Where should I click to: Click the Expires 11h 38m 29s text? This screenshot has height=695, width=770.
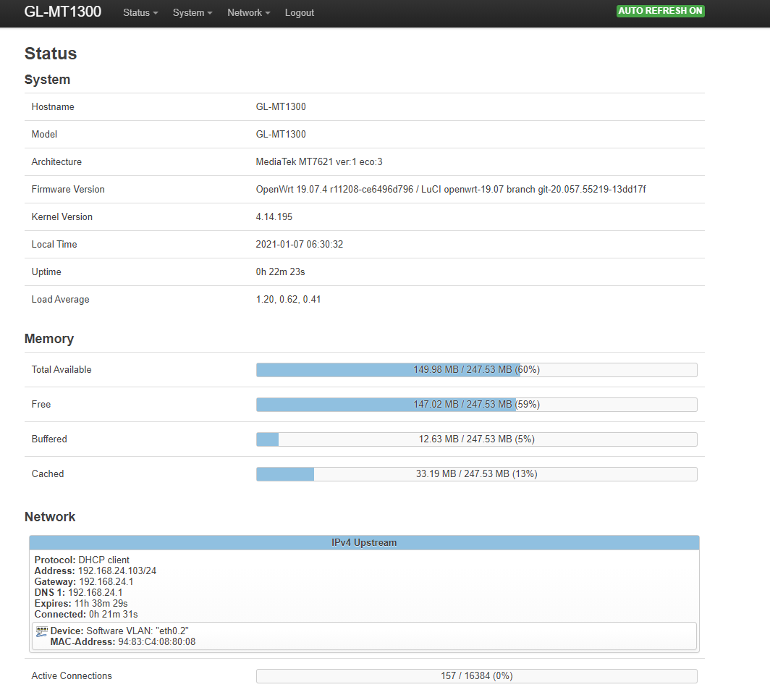tap(81, 604)
